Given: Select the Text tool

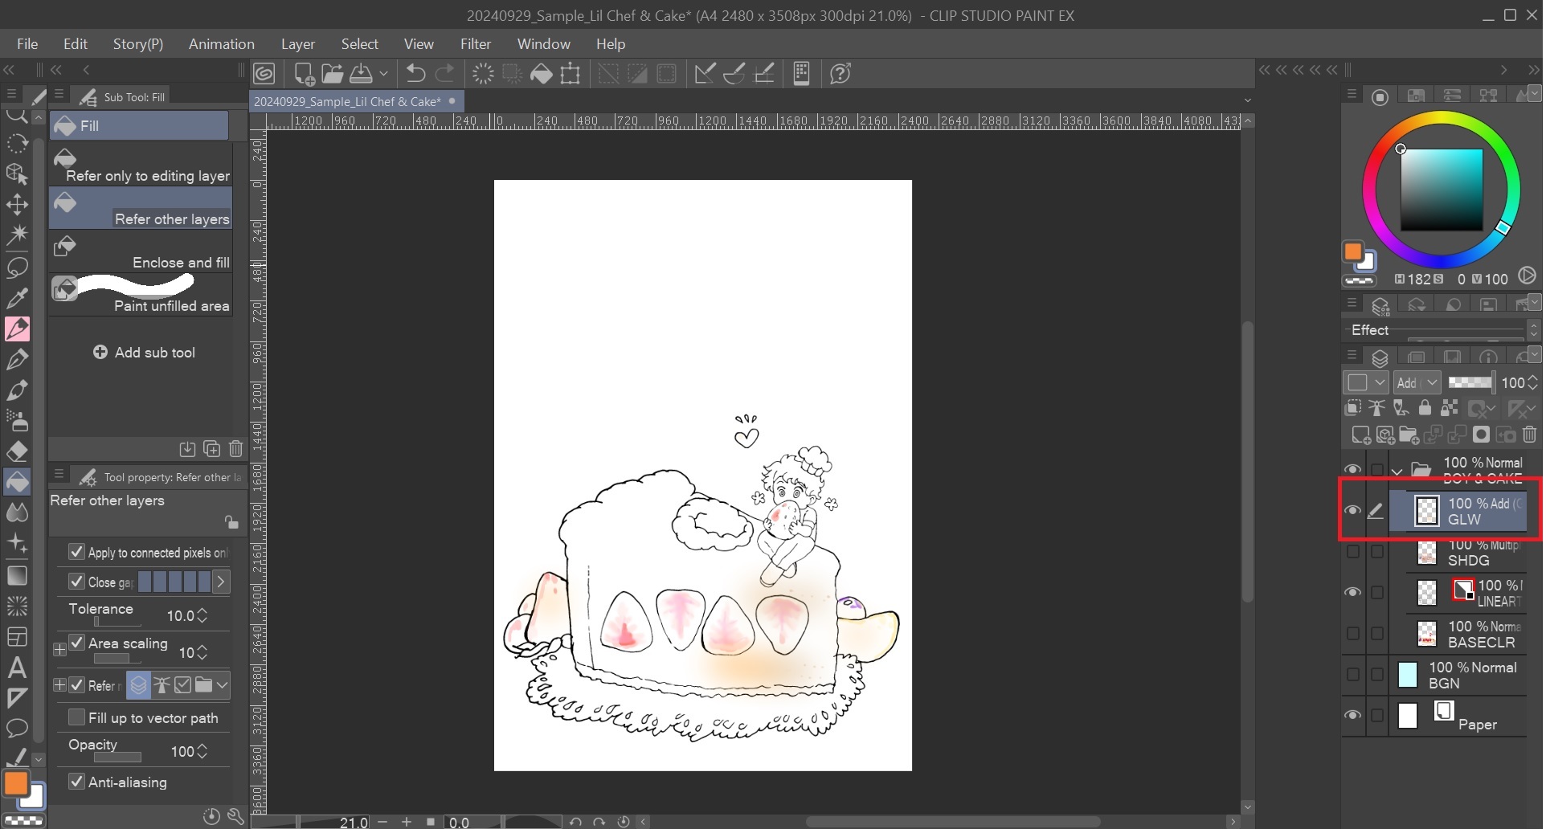Looking at the screenshot, I should tap(17, 668).
